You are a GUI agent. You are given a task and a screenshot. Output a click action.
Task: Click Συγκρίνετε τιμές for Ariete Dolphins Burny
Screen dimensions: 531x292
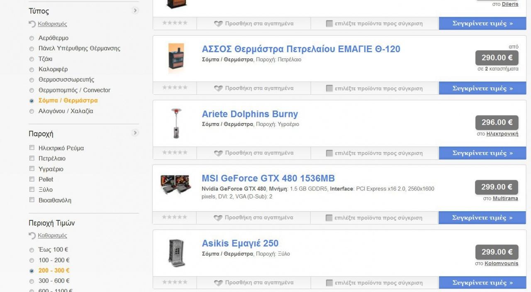pyautogui.click(x=482, y=153)
